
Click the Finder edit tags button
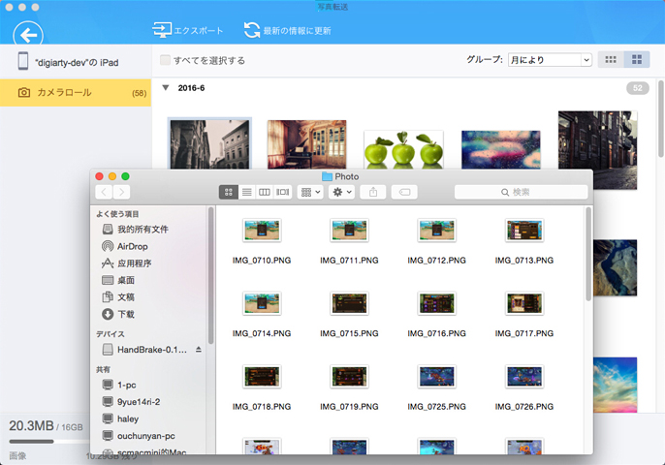pyautogui.click(x=404, y=192)
